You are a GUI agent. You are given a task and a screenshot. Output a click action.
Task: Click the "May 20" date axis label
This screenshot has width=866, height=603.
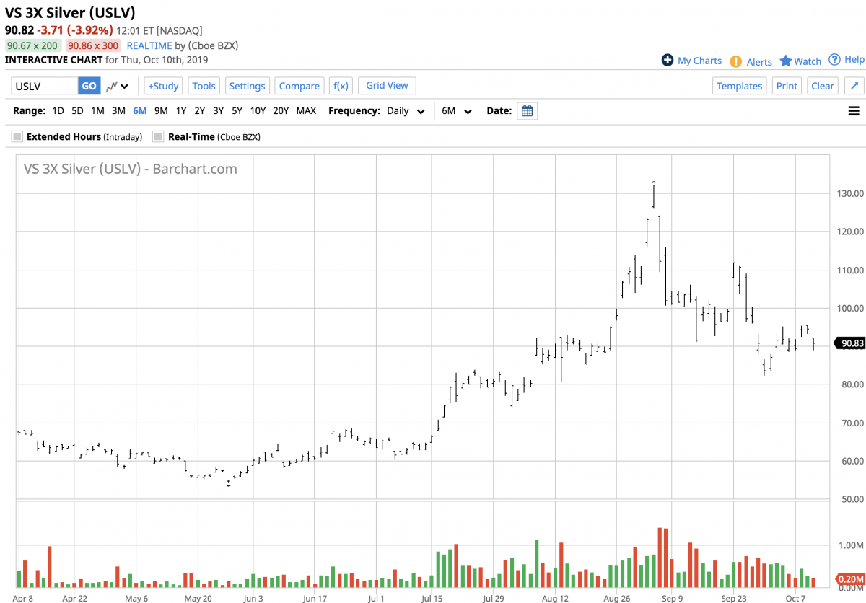[198, 598]
